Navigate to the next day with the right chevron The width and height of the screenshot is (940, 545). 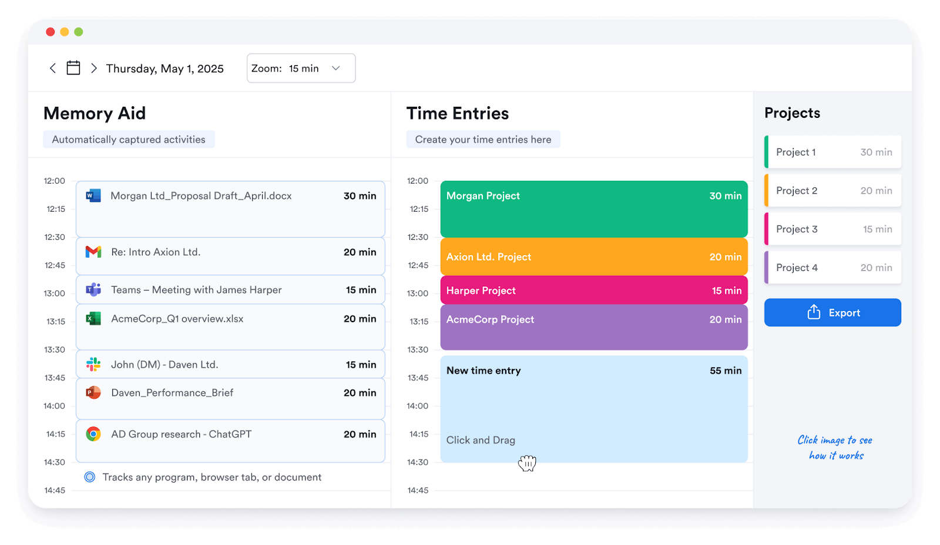pyautogui.click(x=94, y=68)
